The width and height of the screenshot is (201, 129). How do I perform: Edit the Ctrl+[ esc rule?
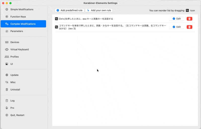[177, 19]
